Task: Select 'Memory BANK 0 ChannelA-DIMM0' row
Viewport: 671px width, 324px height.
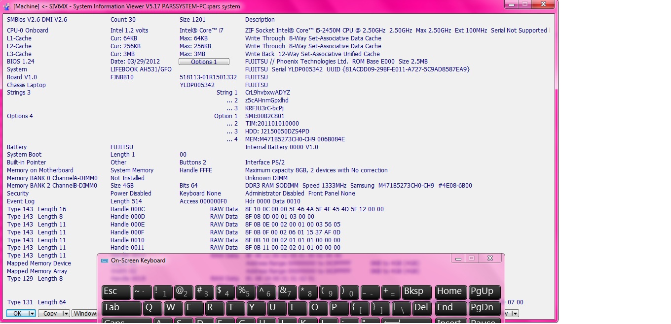Action: [52, 178]
